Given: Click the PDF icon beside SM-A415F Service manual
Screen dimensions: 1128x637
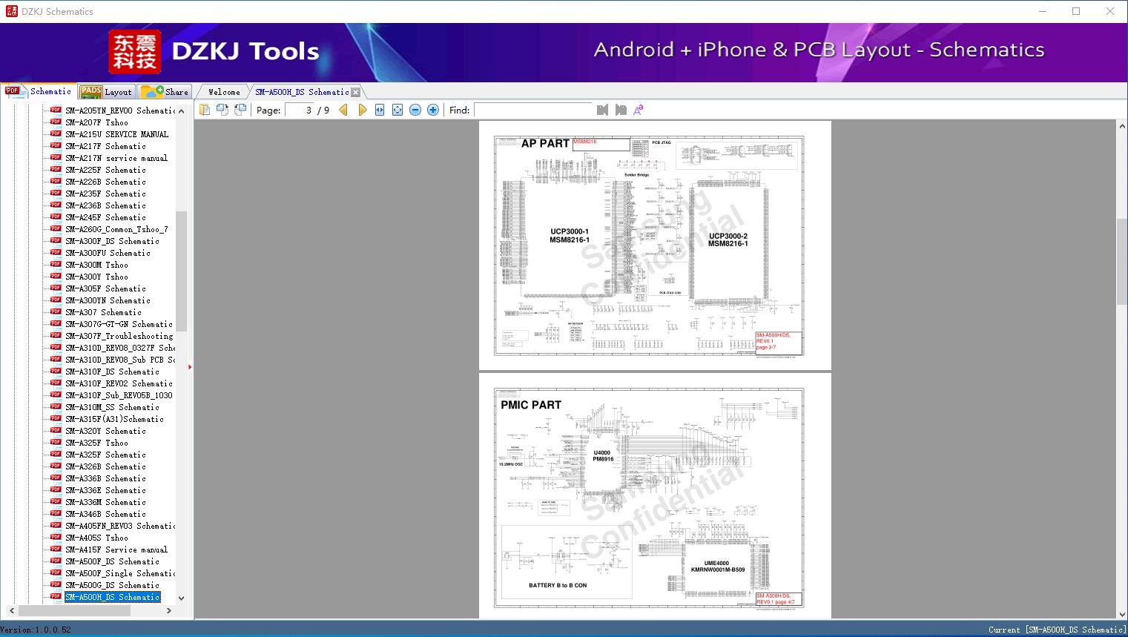Looking at the screenshot, I should (56, 549).
